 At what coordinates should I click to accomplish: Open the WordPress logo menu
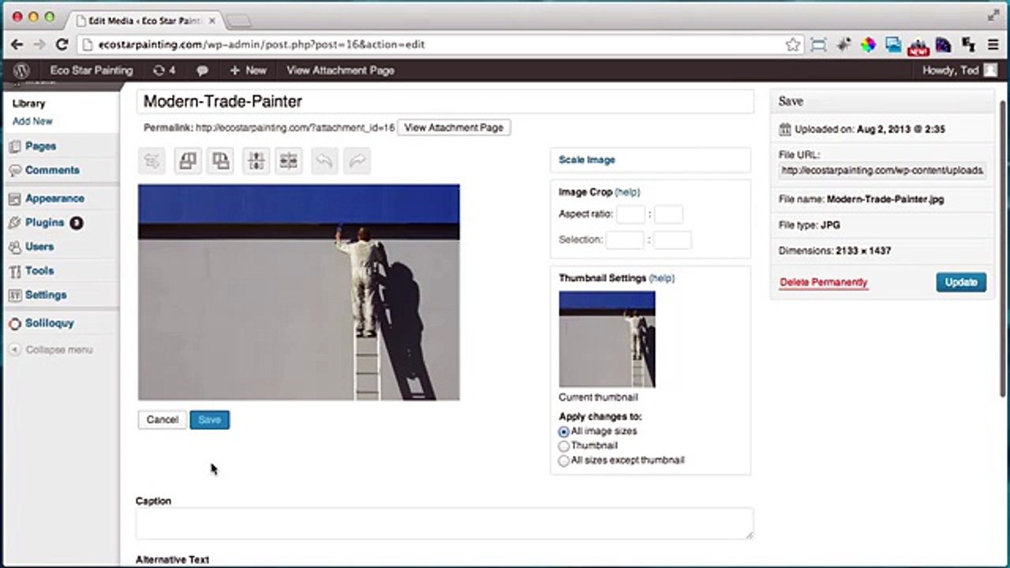pos(21,70)
